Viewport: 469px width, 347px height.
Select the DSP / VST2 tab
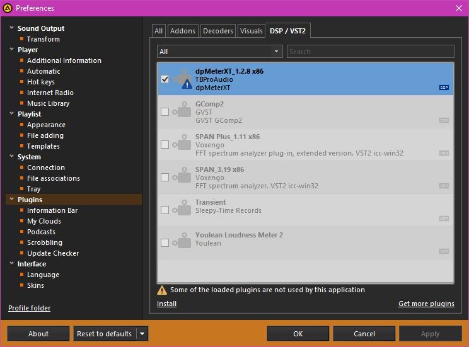click(287, 30)
